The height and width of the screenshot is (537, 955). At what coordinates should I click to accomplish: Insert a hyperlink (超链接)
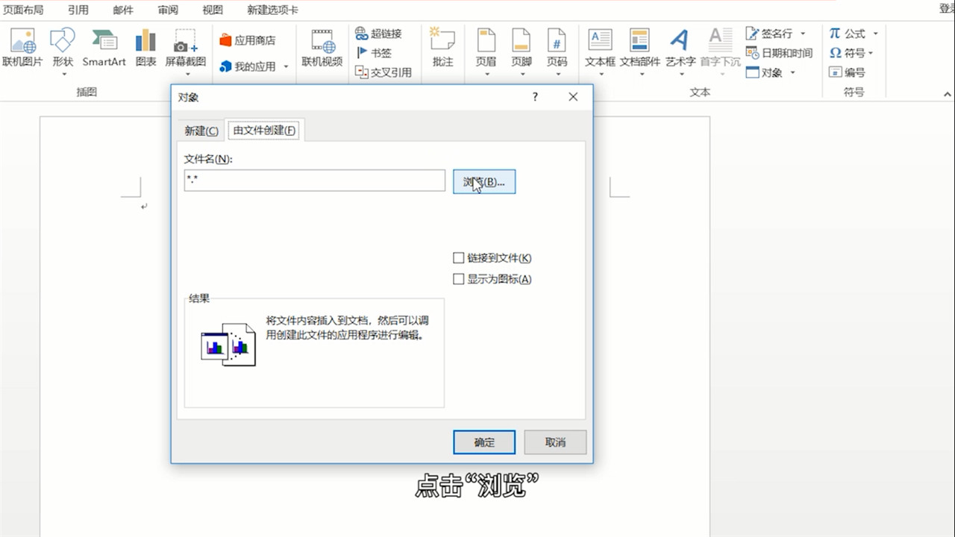click(379, 34)
